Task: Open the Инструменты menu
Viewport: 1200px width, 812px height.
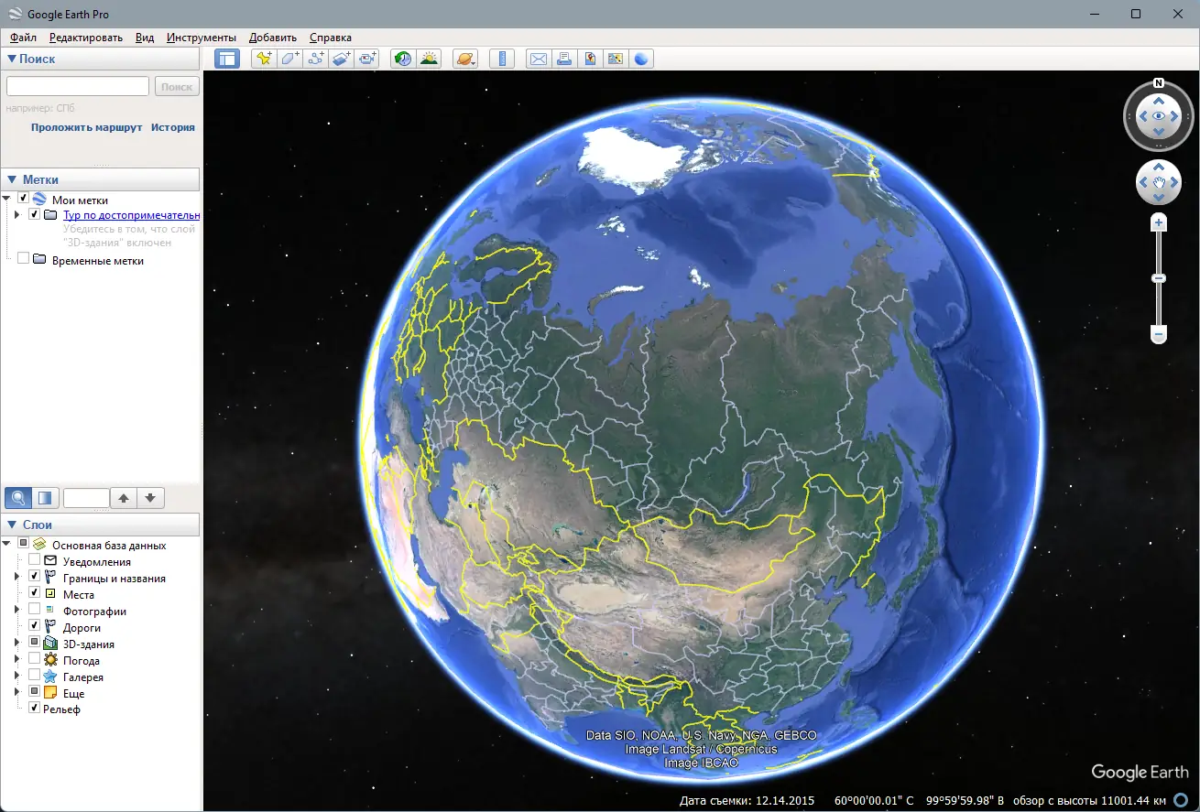Action: [201, 38]
